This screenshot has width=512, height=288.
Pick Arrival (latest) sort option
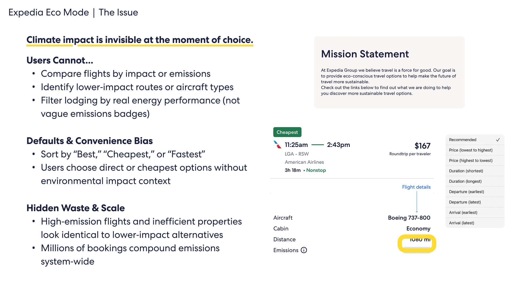(x=461, y=223)
